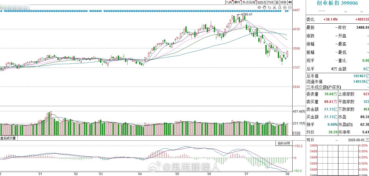Click the 4497 price axis label
This screenshot has width=369, height=176.
[x=296, y=10]
